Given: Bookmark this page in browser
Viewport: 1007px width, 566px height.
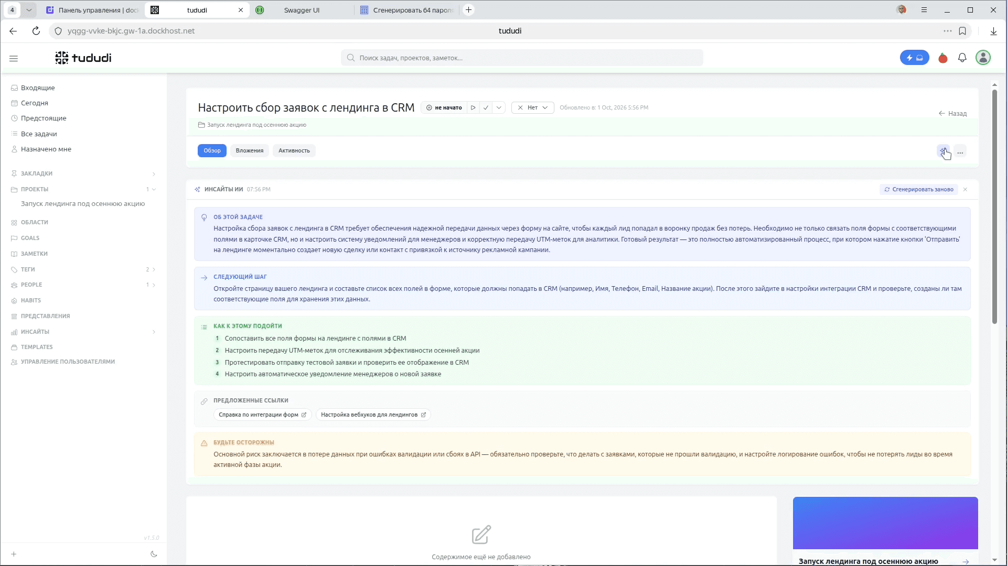Looking at the screenshot, I should [962, 31].
